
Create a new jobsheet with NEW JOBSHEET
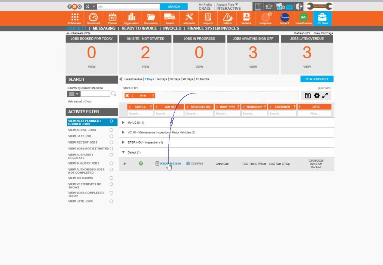point(317,79)
